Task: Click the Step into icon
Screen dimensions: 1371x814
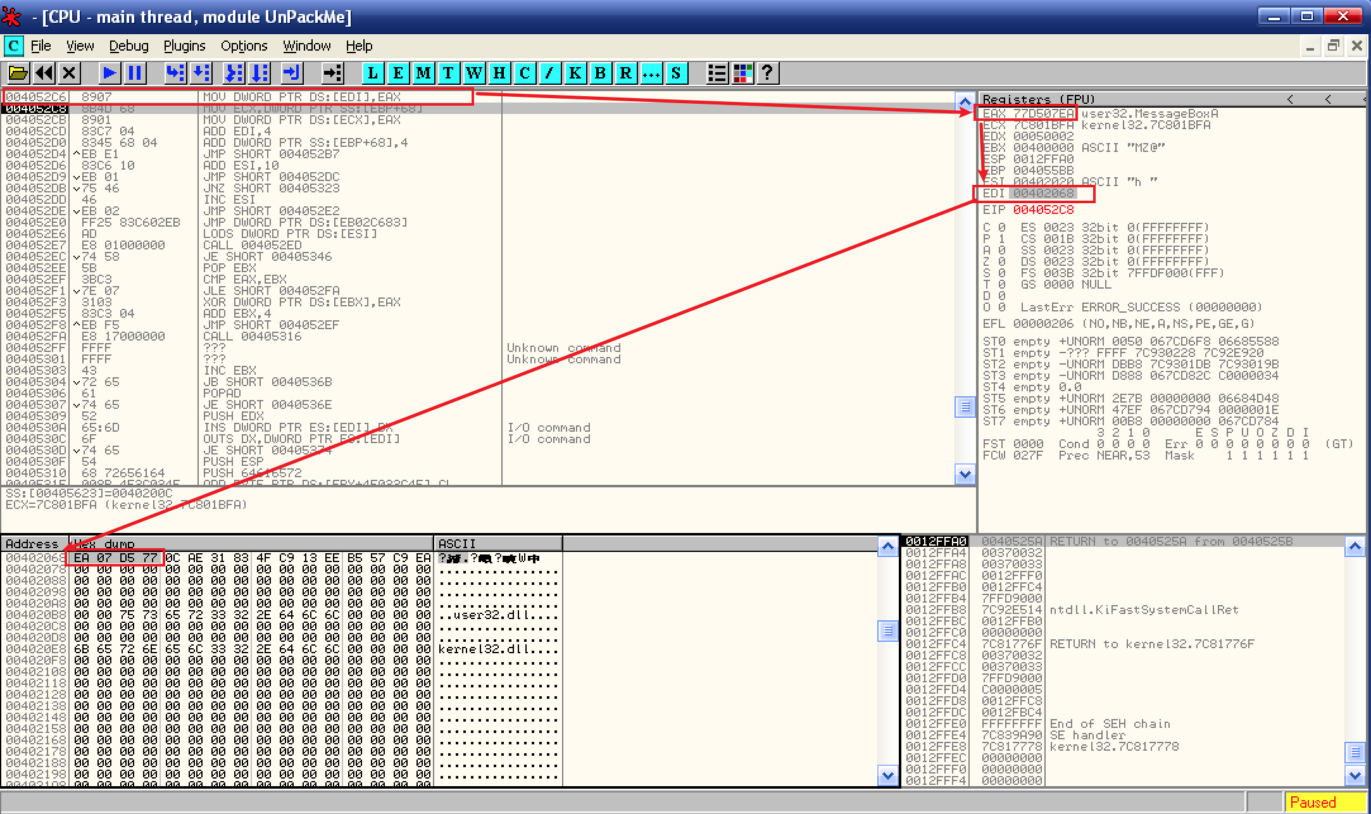Action: [x=175, y=73]
